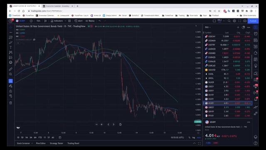Open the patterns tool in left toolbar
The width and height of the screenshot is (266, 150).
pyautogui.click(x=11, y=52)
